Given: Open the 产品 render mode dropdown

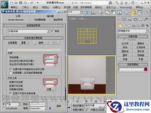Looking at the screenshot, I should pos(13,104).
